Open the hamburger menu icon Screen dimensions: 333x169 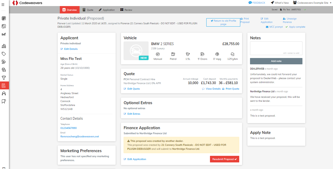[x=3, y=5]
